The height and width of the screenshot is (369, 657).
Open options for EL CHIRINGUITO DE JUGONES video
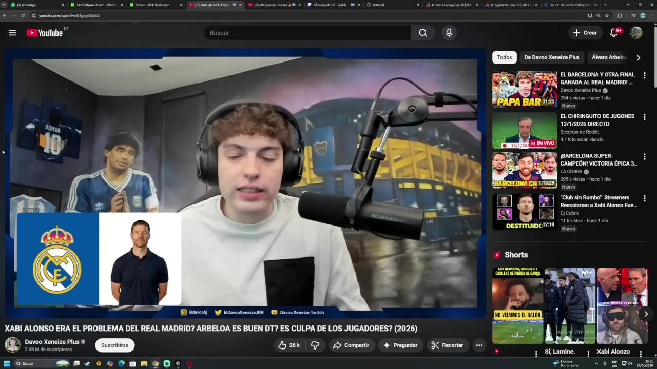[x=644, y=117]
